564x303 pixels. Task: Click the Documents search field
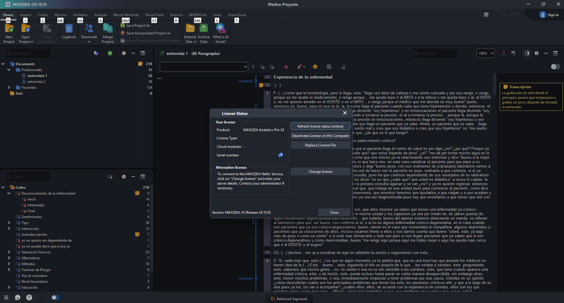click(x=28, y=53)
